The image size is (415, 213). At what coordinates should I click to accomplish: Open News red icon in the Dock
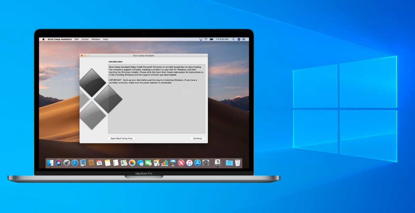coord(181,163)
